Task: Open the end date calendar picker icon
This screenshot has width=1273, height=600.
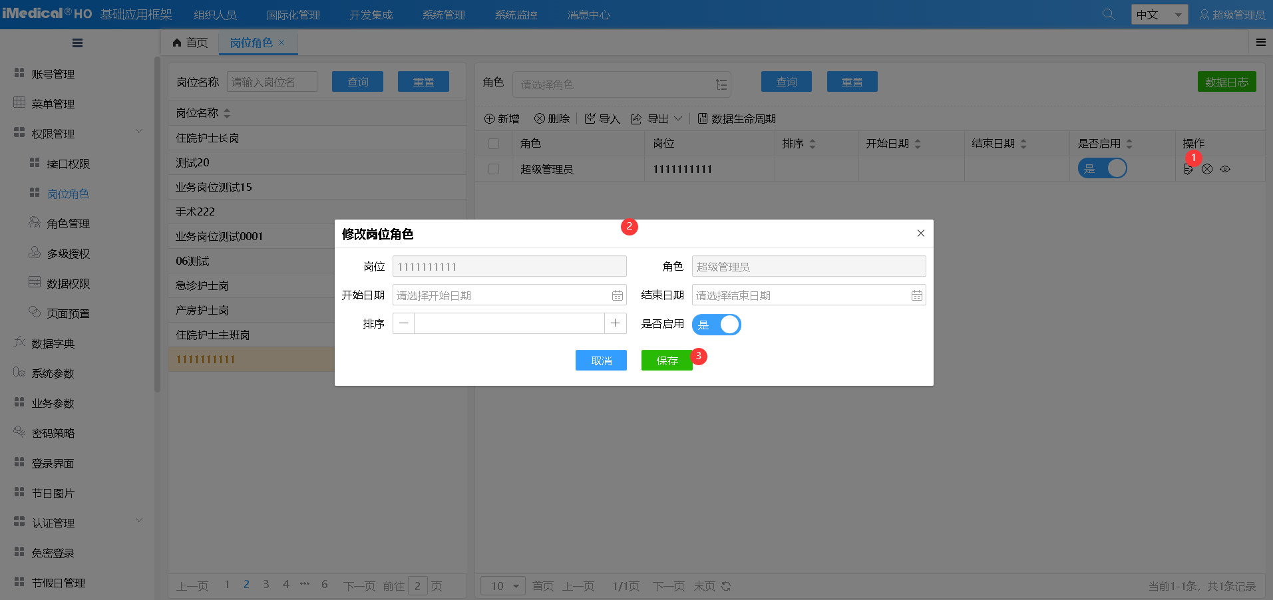Action: 916,295
